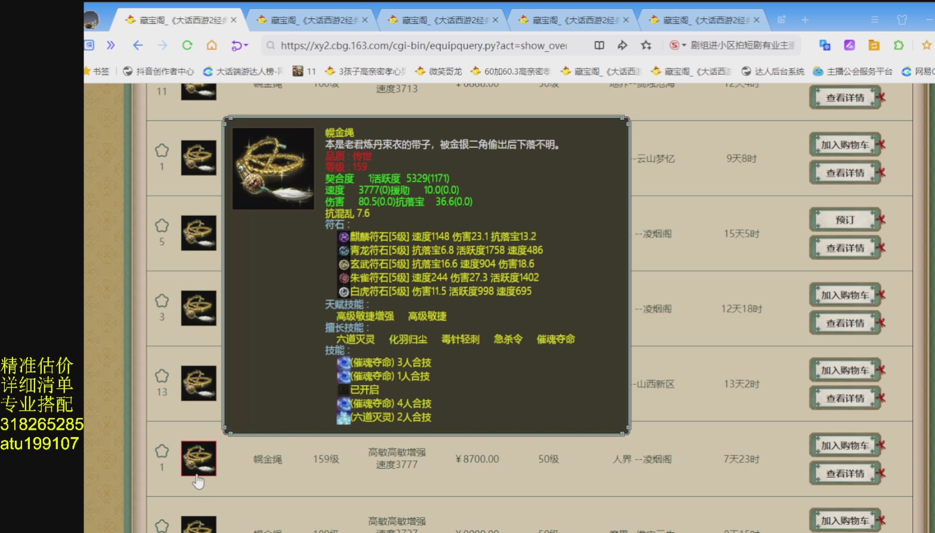Open the 微笑哥龙 bookmark
The width and height of the screenshot is (935, 533).
[438, 72]
